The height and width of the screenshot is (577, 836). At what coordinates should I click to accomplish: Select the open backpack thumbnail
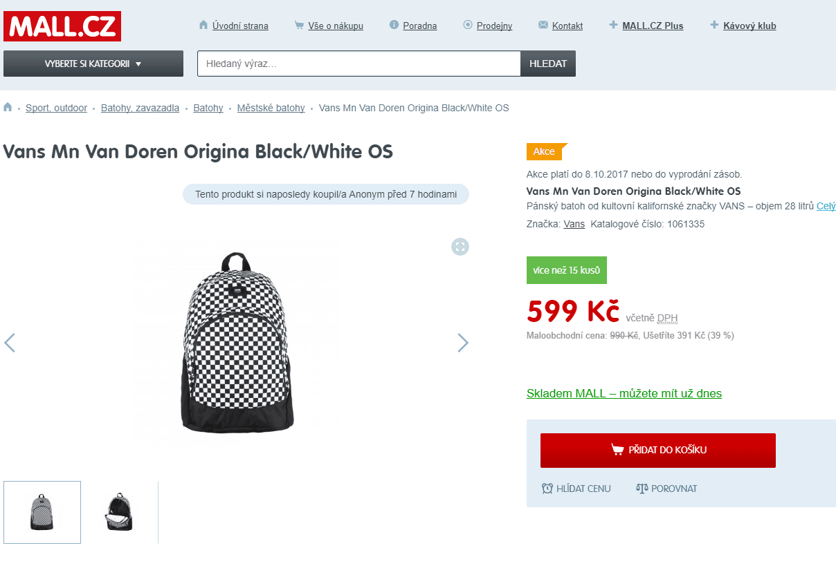[x=120, y=512]
